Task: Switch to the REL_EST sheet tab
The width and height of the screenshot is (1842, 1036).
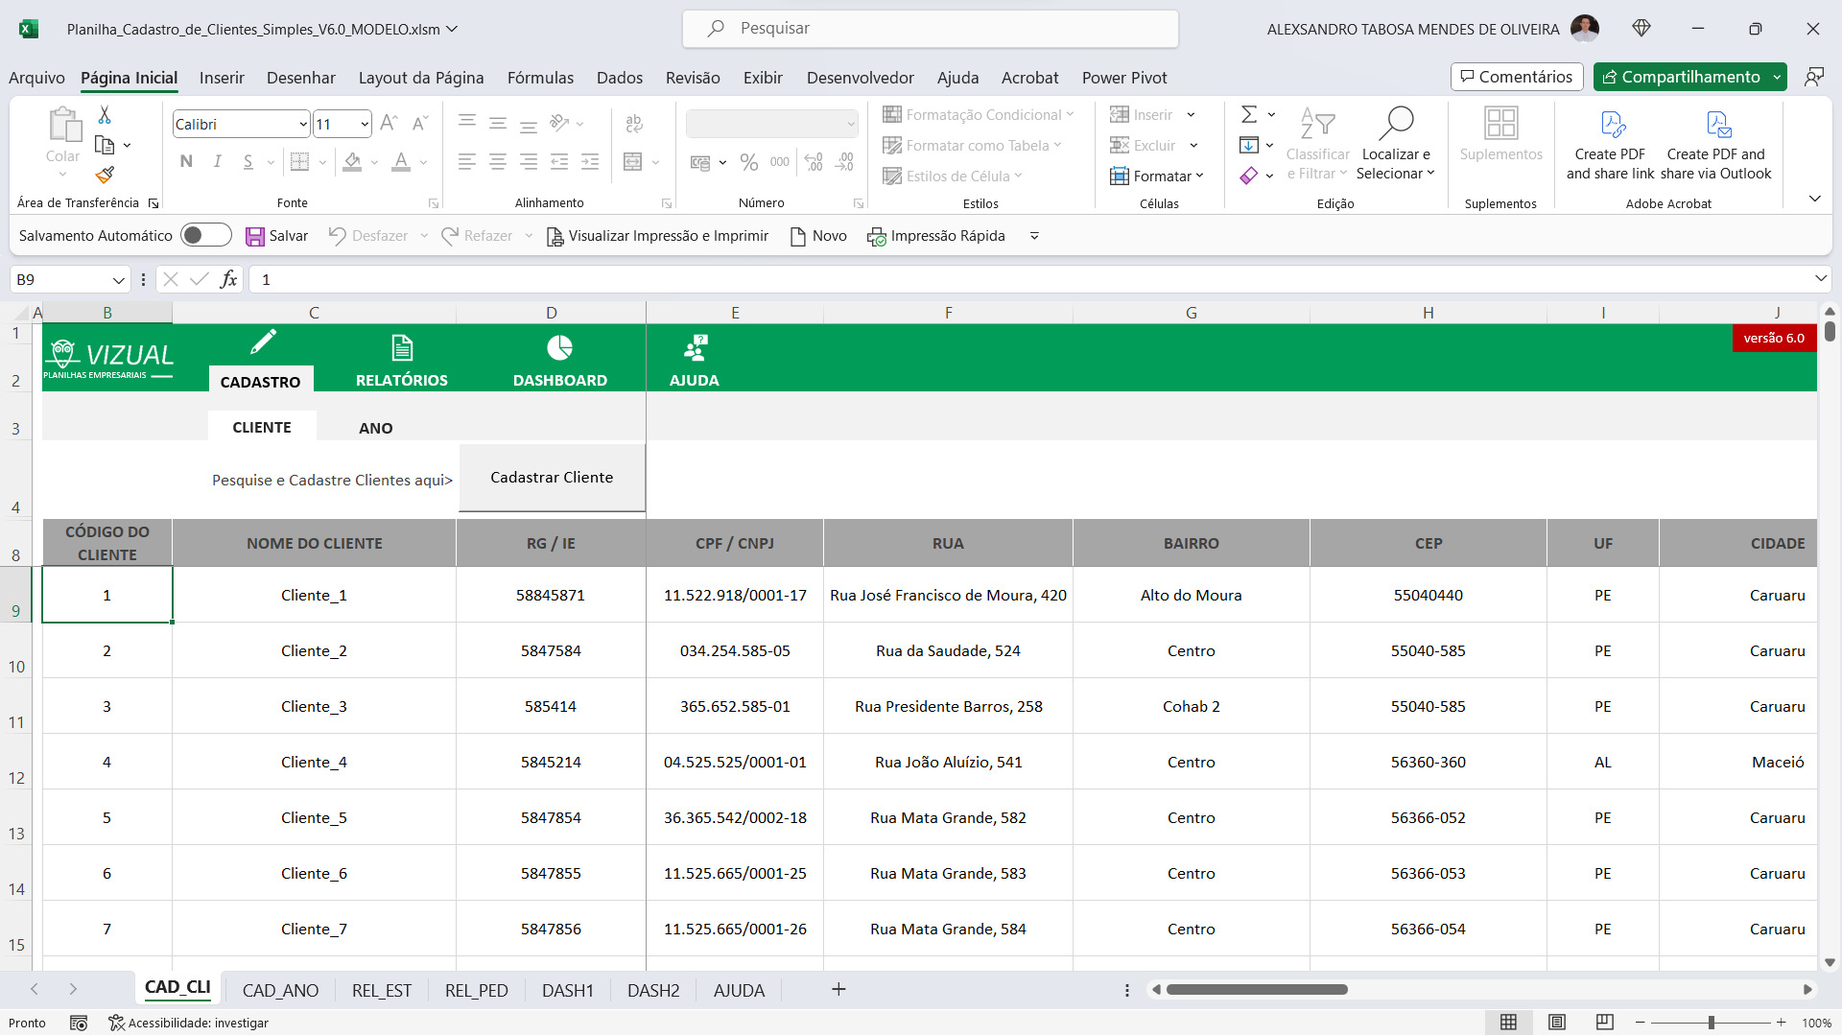Action: point(381,990)
